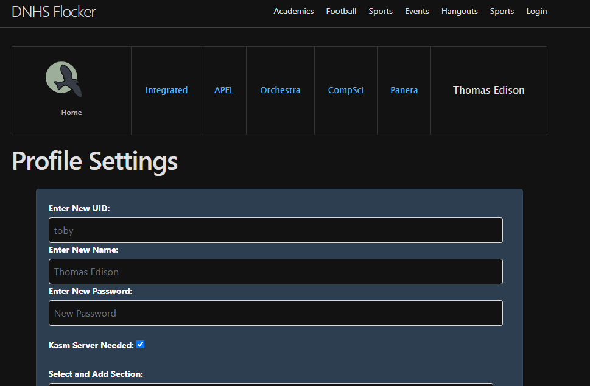
Task: Open the Hangouts nav item
Action: [x=460, y=12]
